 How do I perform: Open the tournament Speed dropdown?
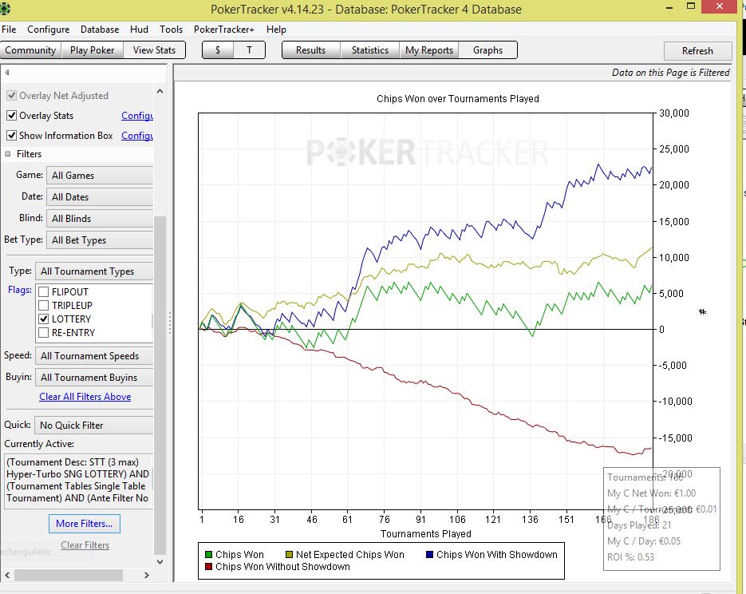click(x=94, y=356)
